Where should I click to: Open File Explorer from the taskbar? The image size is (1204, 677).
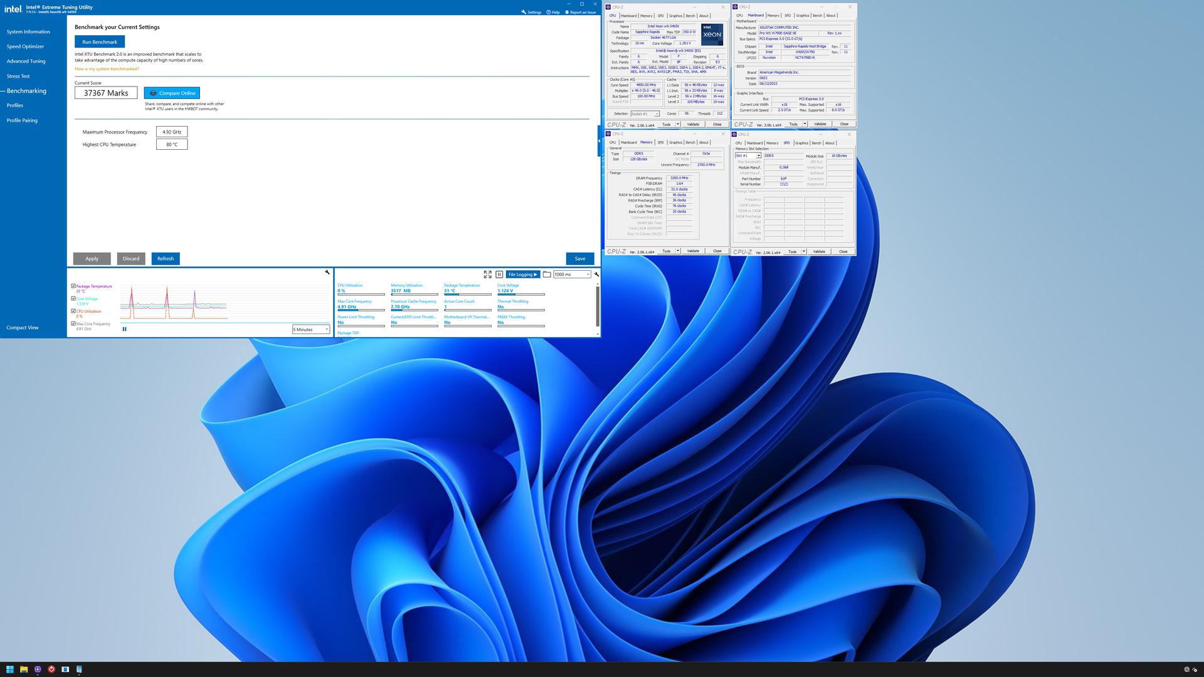click(24, 669)
